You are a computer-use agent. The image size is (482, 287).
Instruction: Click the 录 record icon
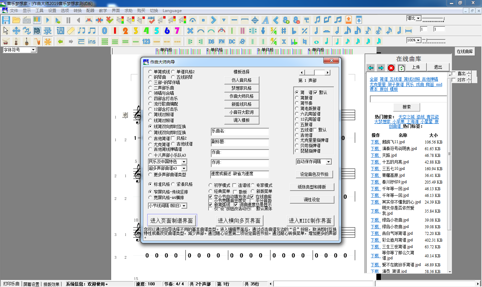click(48, 31)
